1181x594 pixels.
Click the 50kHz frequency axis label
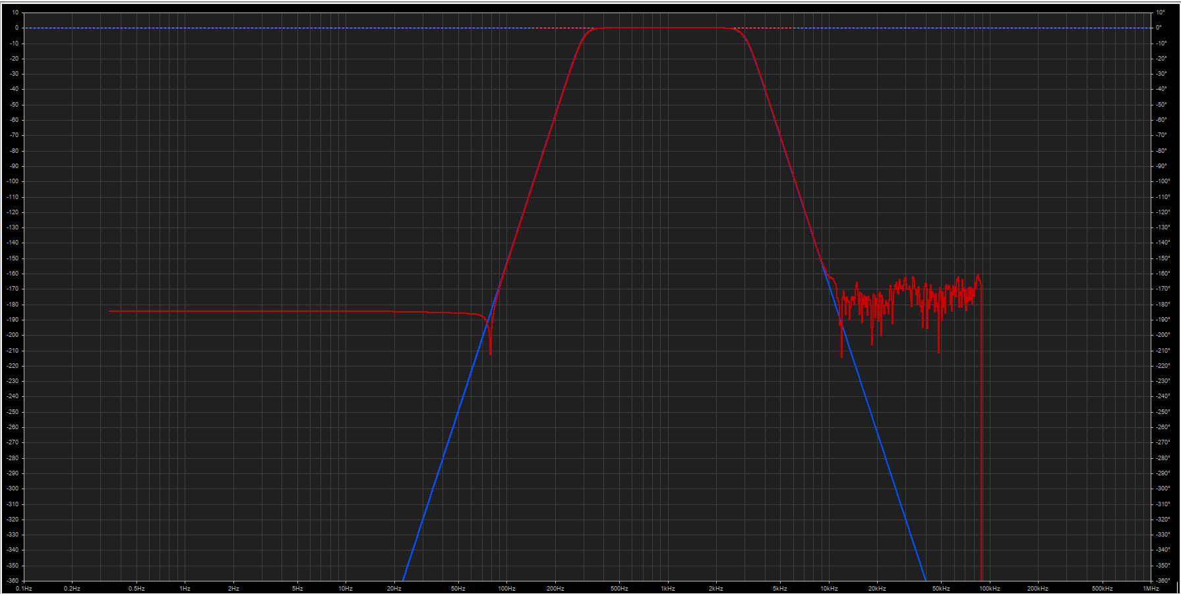coord(941,589)
